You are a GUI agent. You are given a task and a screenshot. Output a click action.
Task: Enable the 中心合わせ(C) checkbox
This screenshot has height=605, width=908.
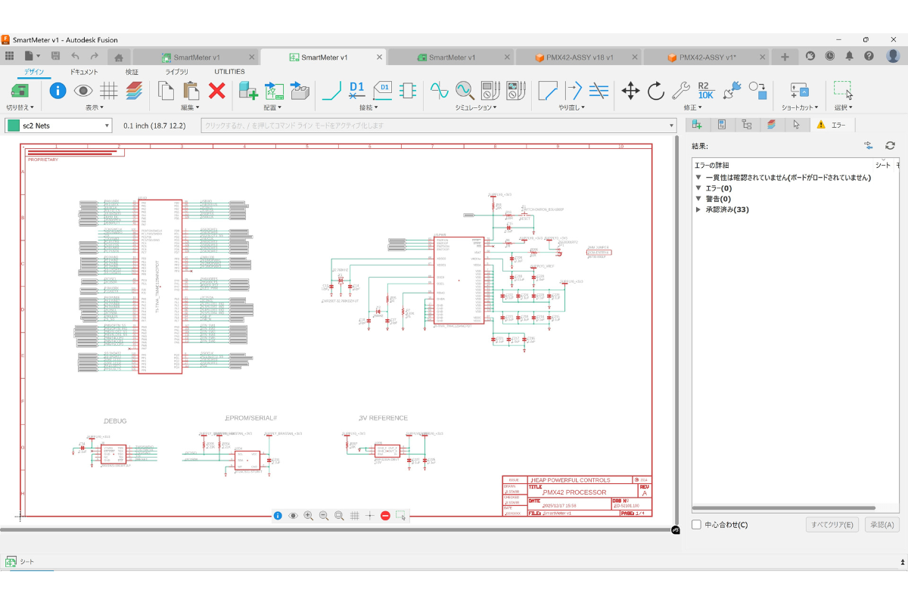[697, 525]
